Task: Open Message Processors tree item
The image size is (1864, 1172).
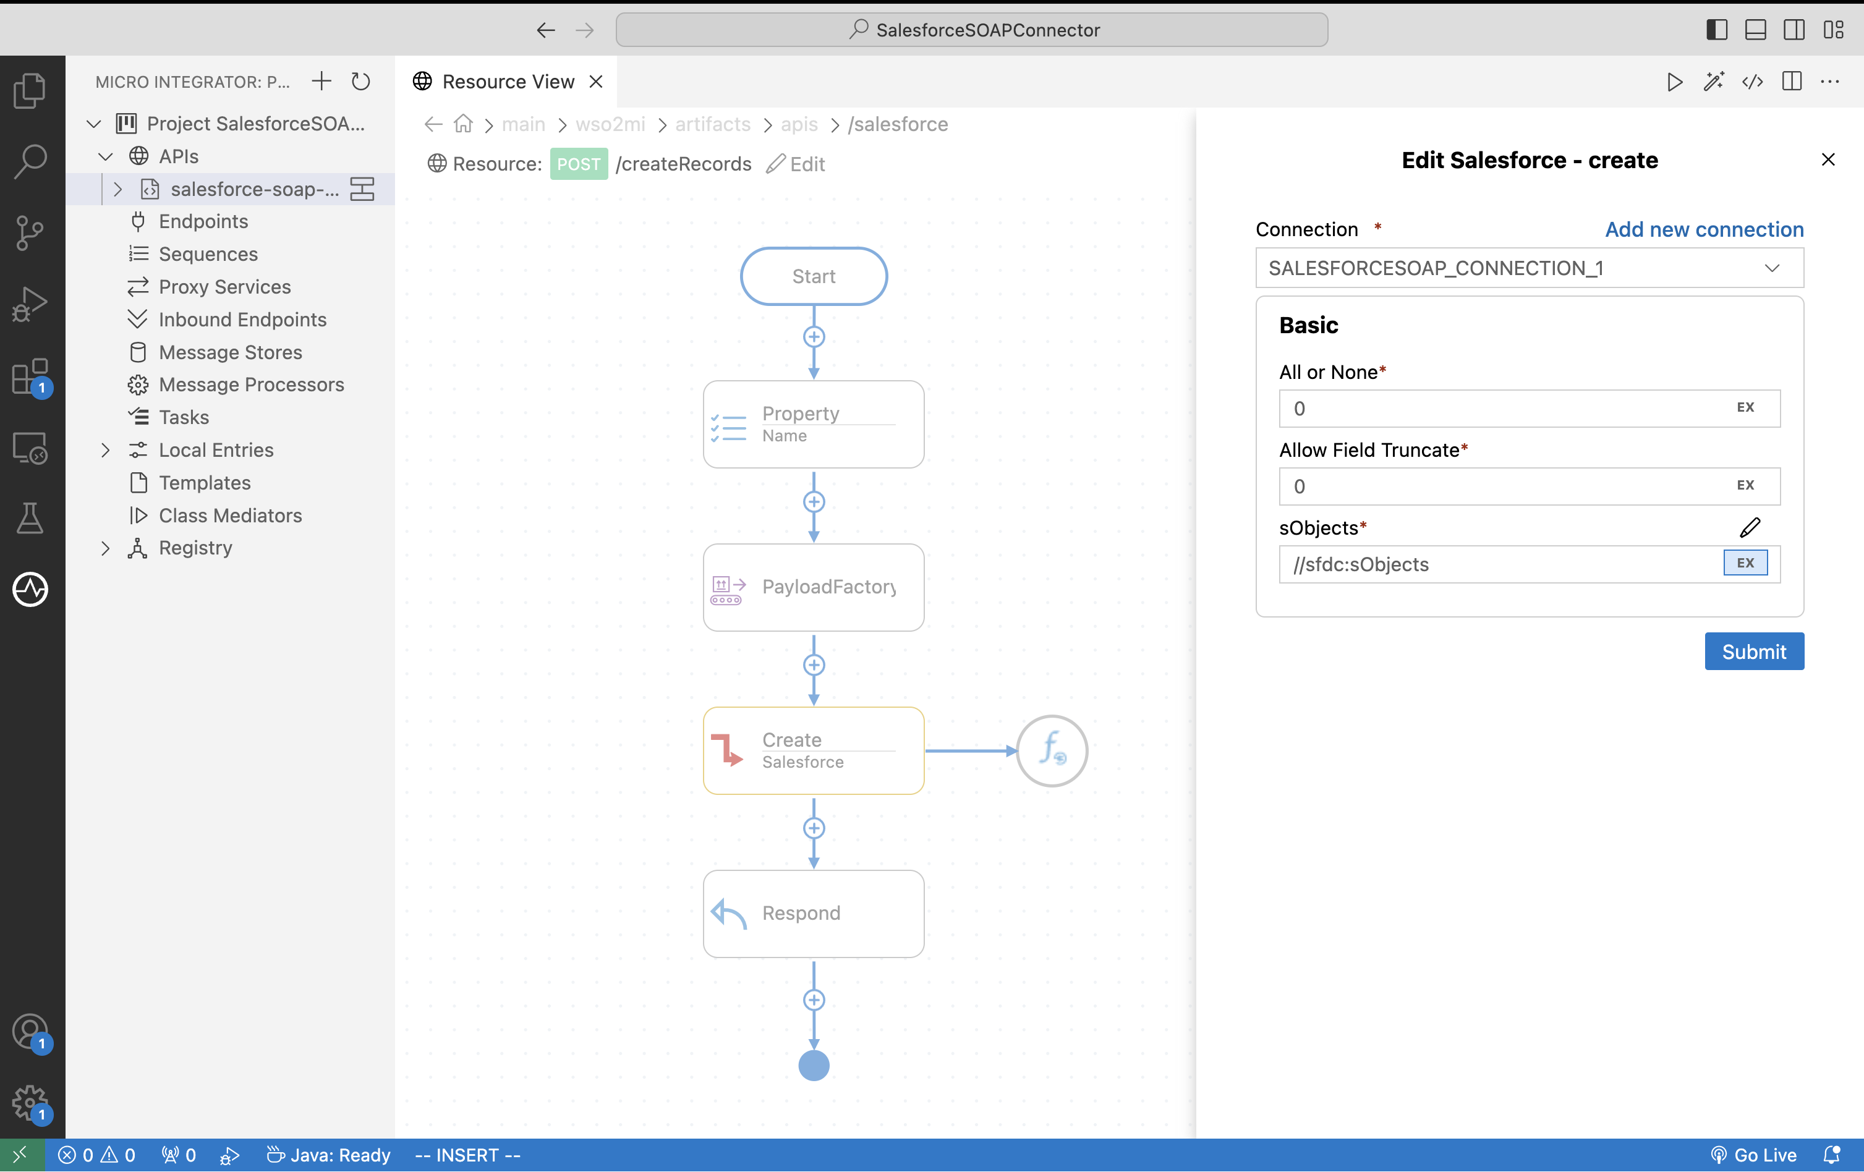Action: [x=251, y=384]
